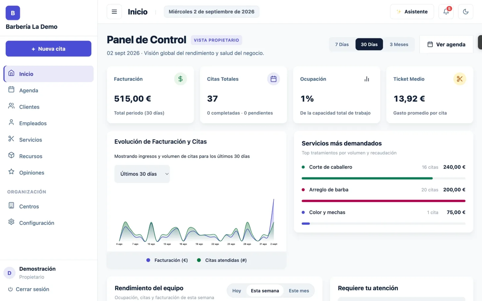Click the Configuración gear icon
Screen dimensions: 482x301
click(x=11, y=222)
